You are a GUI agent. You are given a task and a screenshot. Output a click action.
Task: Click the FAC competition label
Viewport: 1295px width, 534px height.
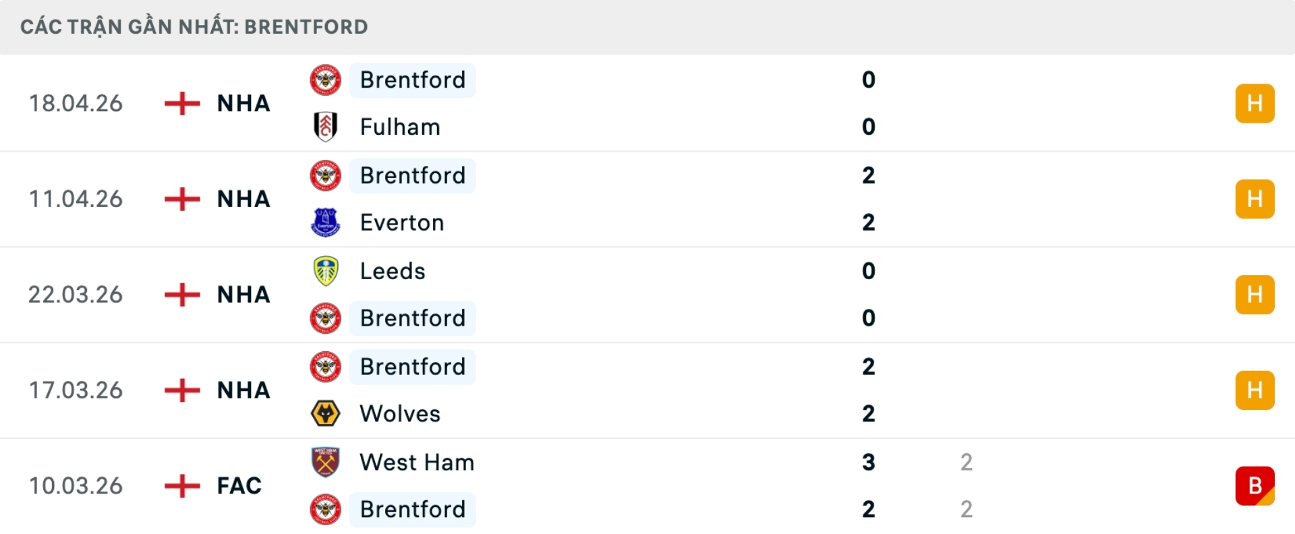click(x=239, y=485)
